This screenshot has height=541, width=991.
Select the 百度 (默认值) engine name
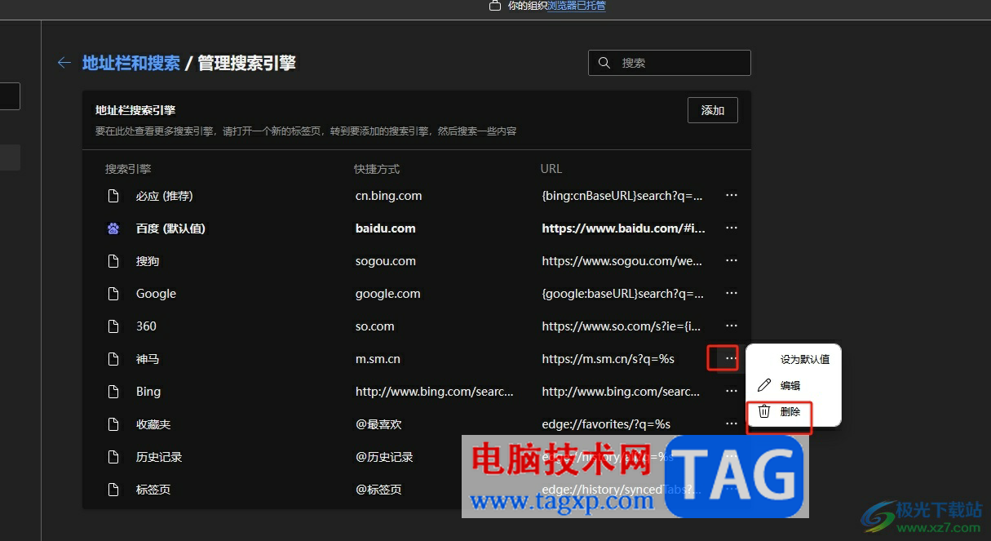click(170, 228)
